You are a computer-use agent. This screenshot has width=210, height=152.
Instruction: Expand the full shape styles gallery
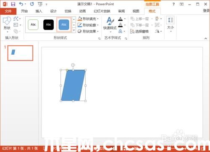pos(74,30)
